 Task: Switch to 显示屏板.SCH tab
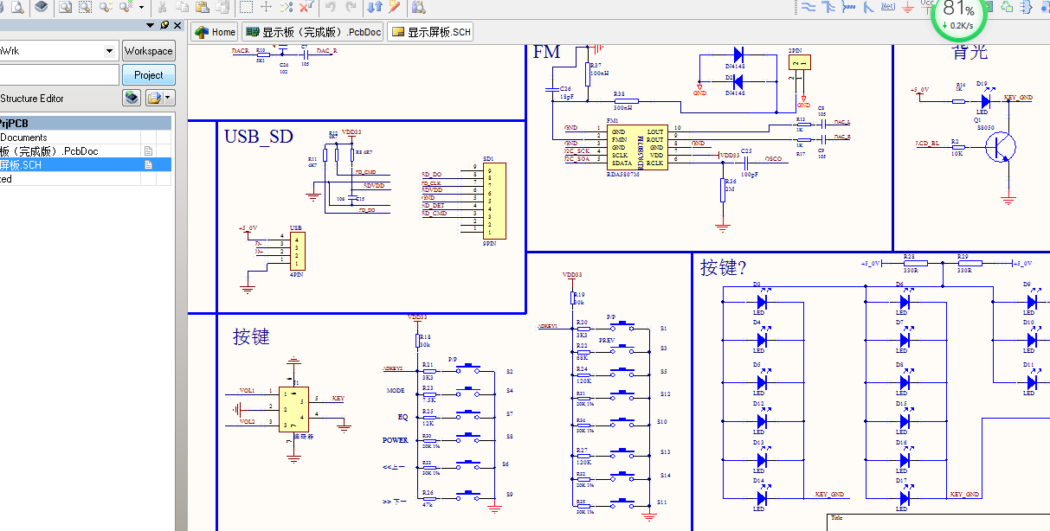coord(431,32)
